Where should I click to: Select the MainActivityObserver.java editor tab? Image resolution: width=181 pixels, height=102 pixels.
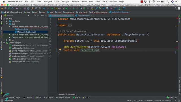click(x=61, y=16)
